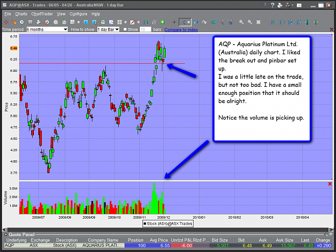Open the View menu
Screen dimensions: 336x252
61,14
